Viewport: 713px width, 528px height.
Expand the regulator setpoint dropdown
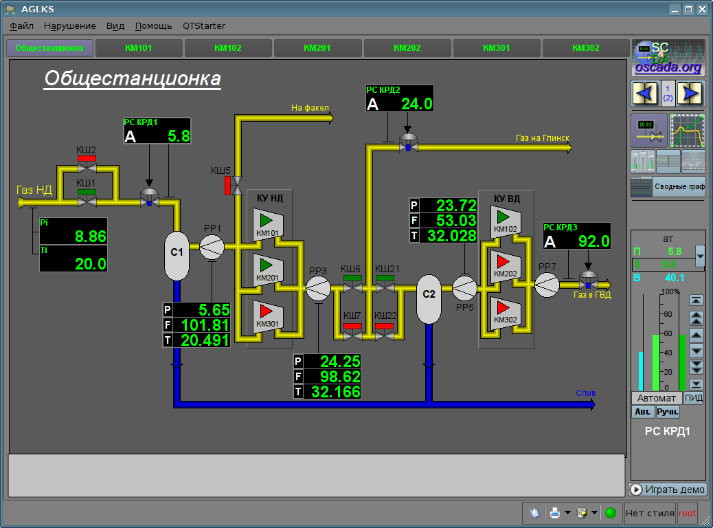699,256
